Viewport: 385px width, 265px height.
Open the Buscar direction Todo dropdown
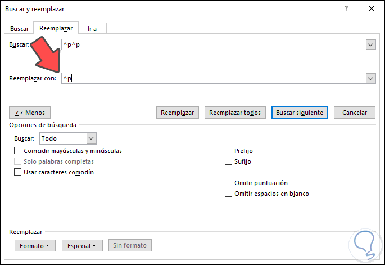point(92,138)
